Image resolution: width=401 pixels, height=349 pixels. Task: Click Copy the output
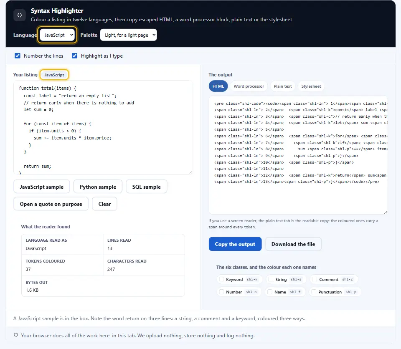(x=235, y=244)
